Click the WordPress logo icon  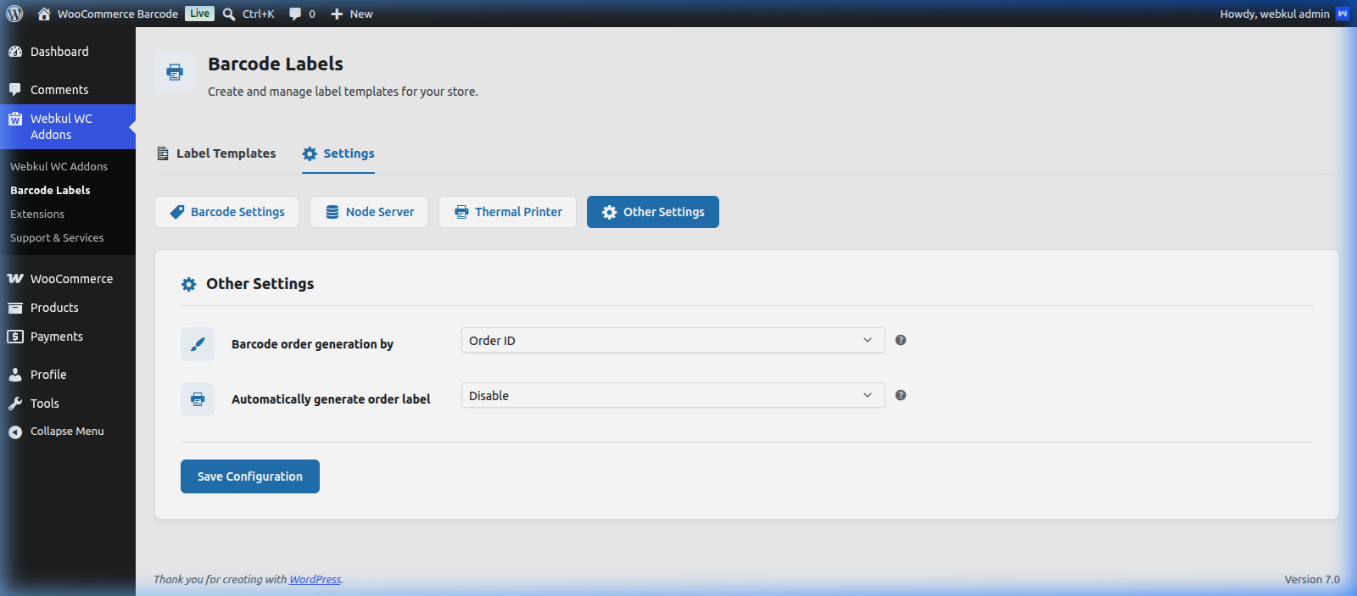point(14,14)
